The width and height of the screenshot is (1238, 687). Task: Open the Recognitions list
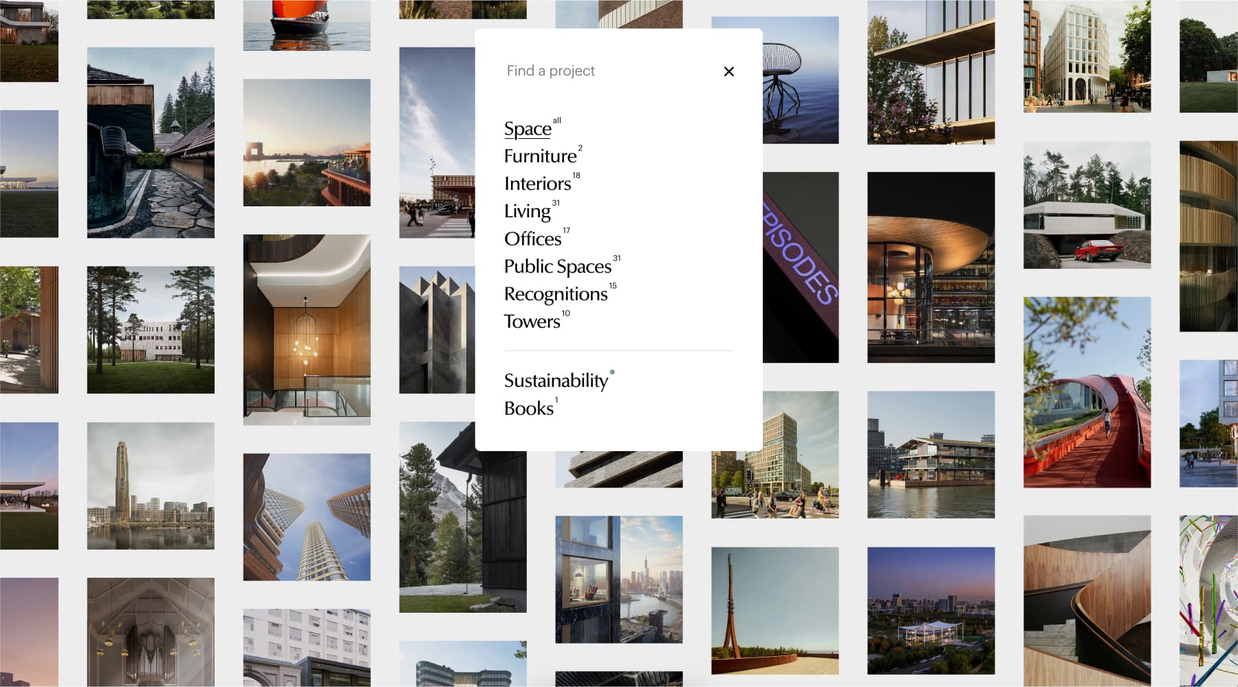coord(556,294)
